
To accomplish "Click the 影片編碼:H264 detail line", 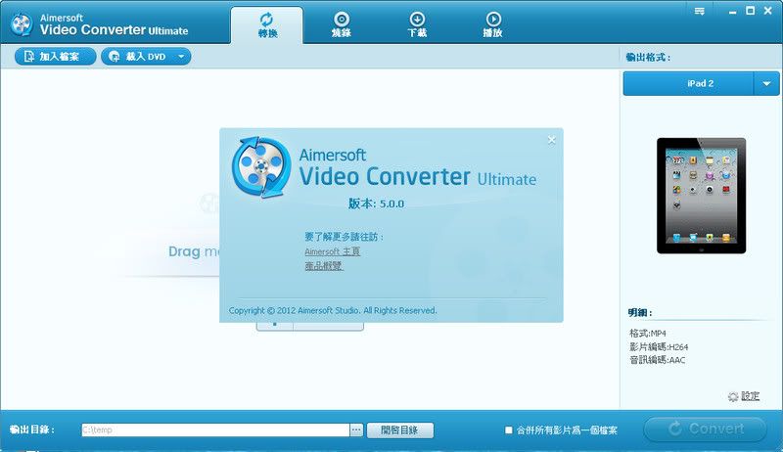I will tap(659, 346).
